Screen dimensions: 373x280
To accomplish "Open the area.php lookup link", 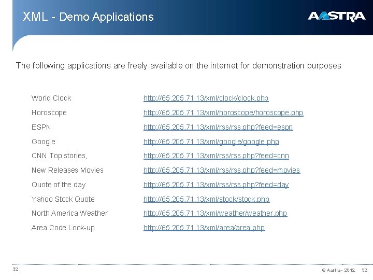I will tap(204, 228).
